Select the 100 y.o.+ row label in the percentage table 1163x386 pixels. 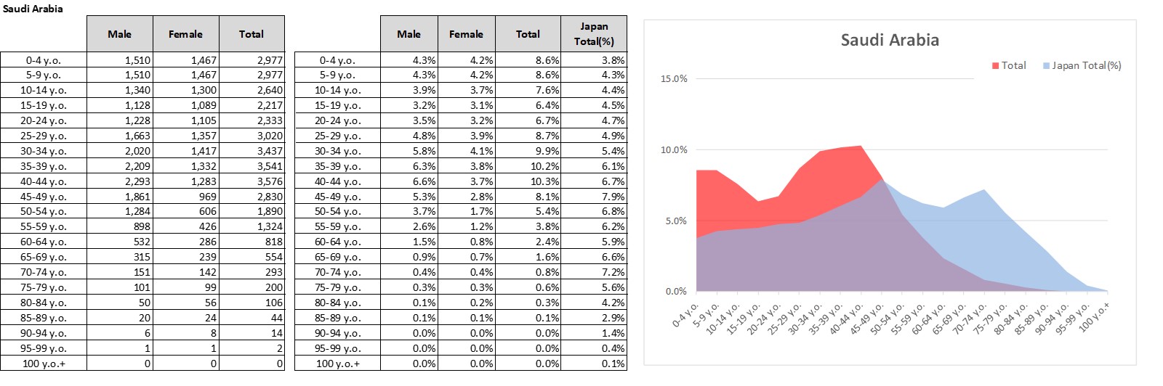[337, 364]
